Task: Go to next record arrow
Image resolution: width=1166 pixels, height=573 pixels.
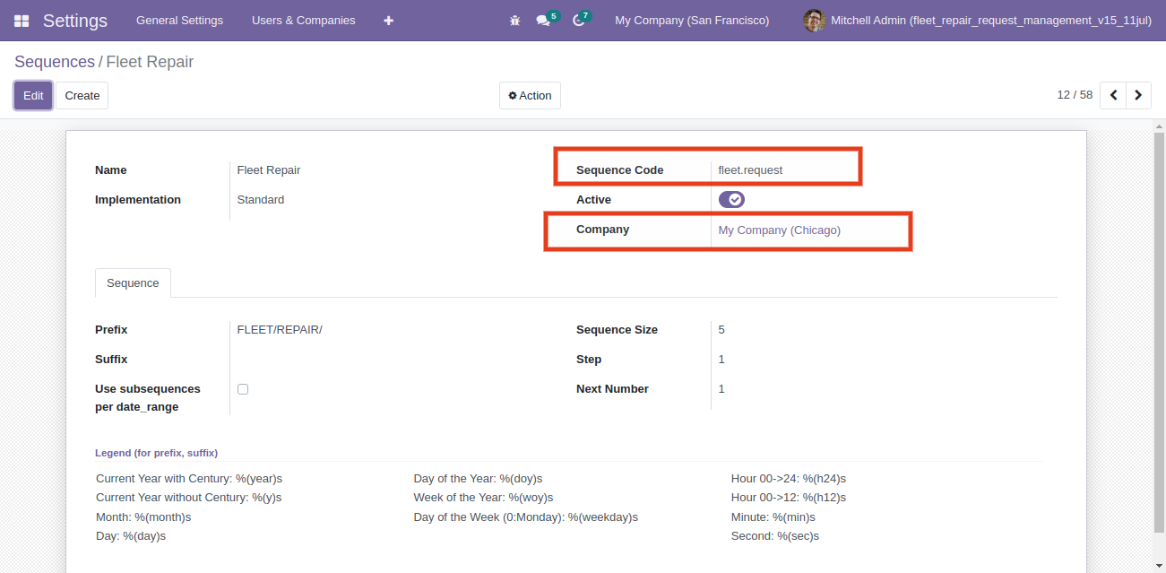Action: pyautogui.click(x=1138, y=95)
